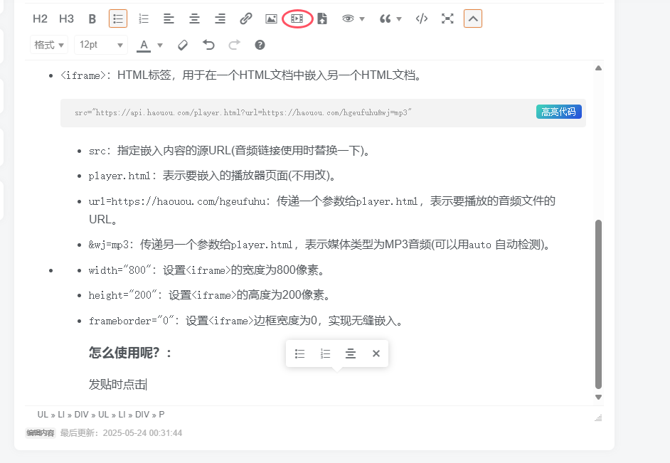The width and height of the screenshot is (670, 463).
Task: Open the editor help icon
Action: (260, 45)
